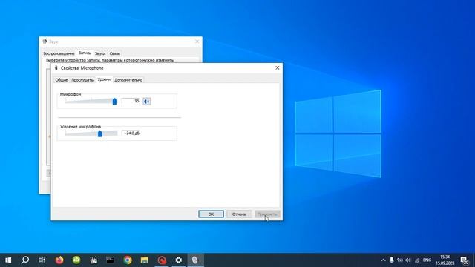Screen dimensions: 475x267
Task: Launch Firefox from the taskbar
Action: click(x=59, y=260)
